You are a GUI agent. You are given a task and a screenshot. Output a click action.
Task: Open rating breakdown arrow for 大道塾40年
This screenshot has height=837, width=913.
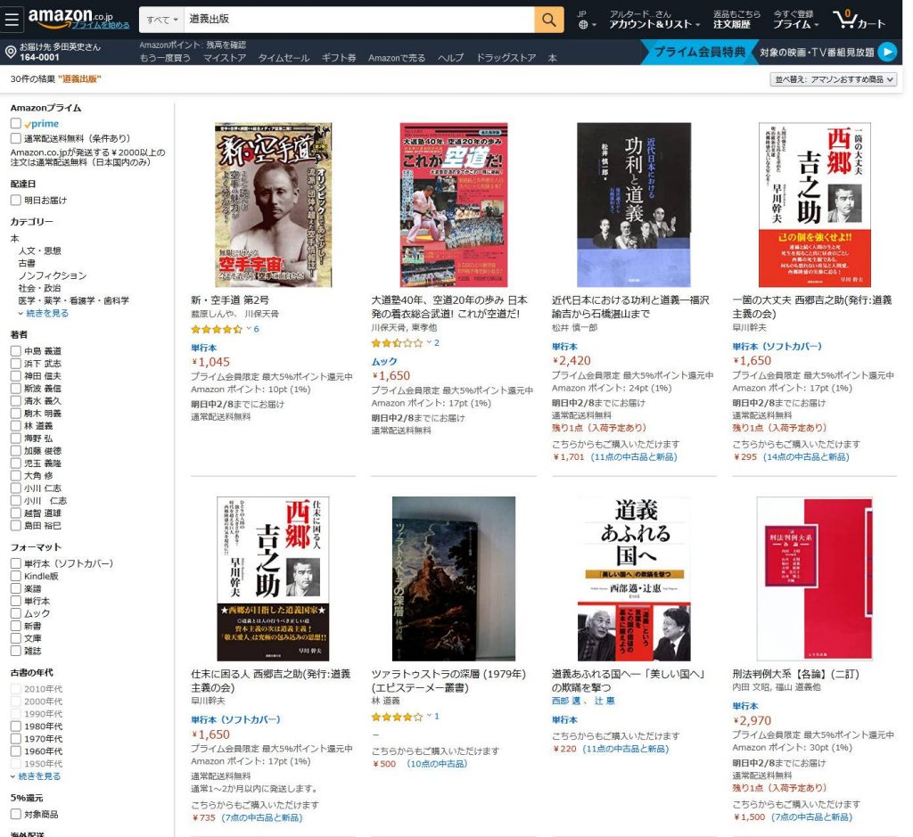pos(429,343)
